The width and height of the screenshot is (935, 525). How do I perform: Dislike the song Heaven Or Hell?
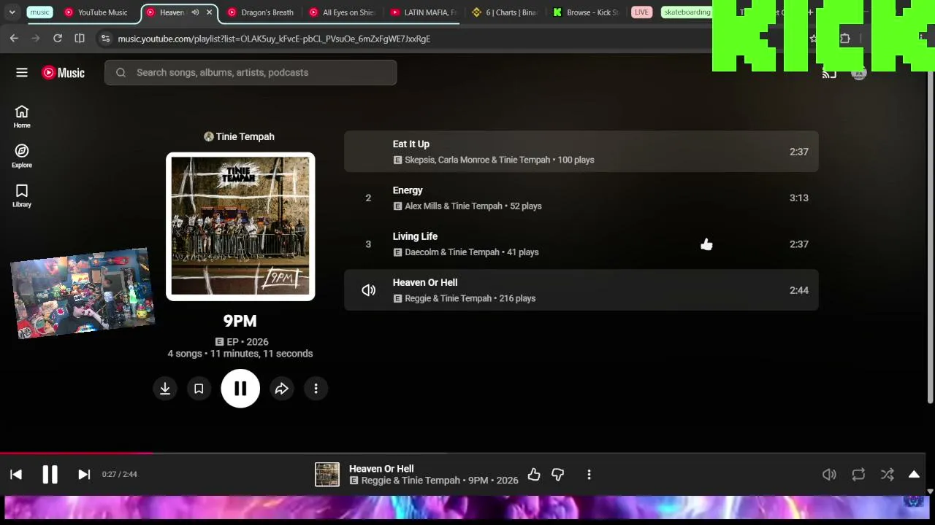coord(558,475)
